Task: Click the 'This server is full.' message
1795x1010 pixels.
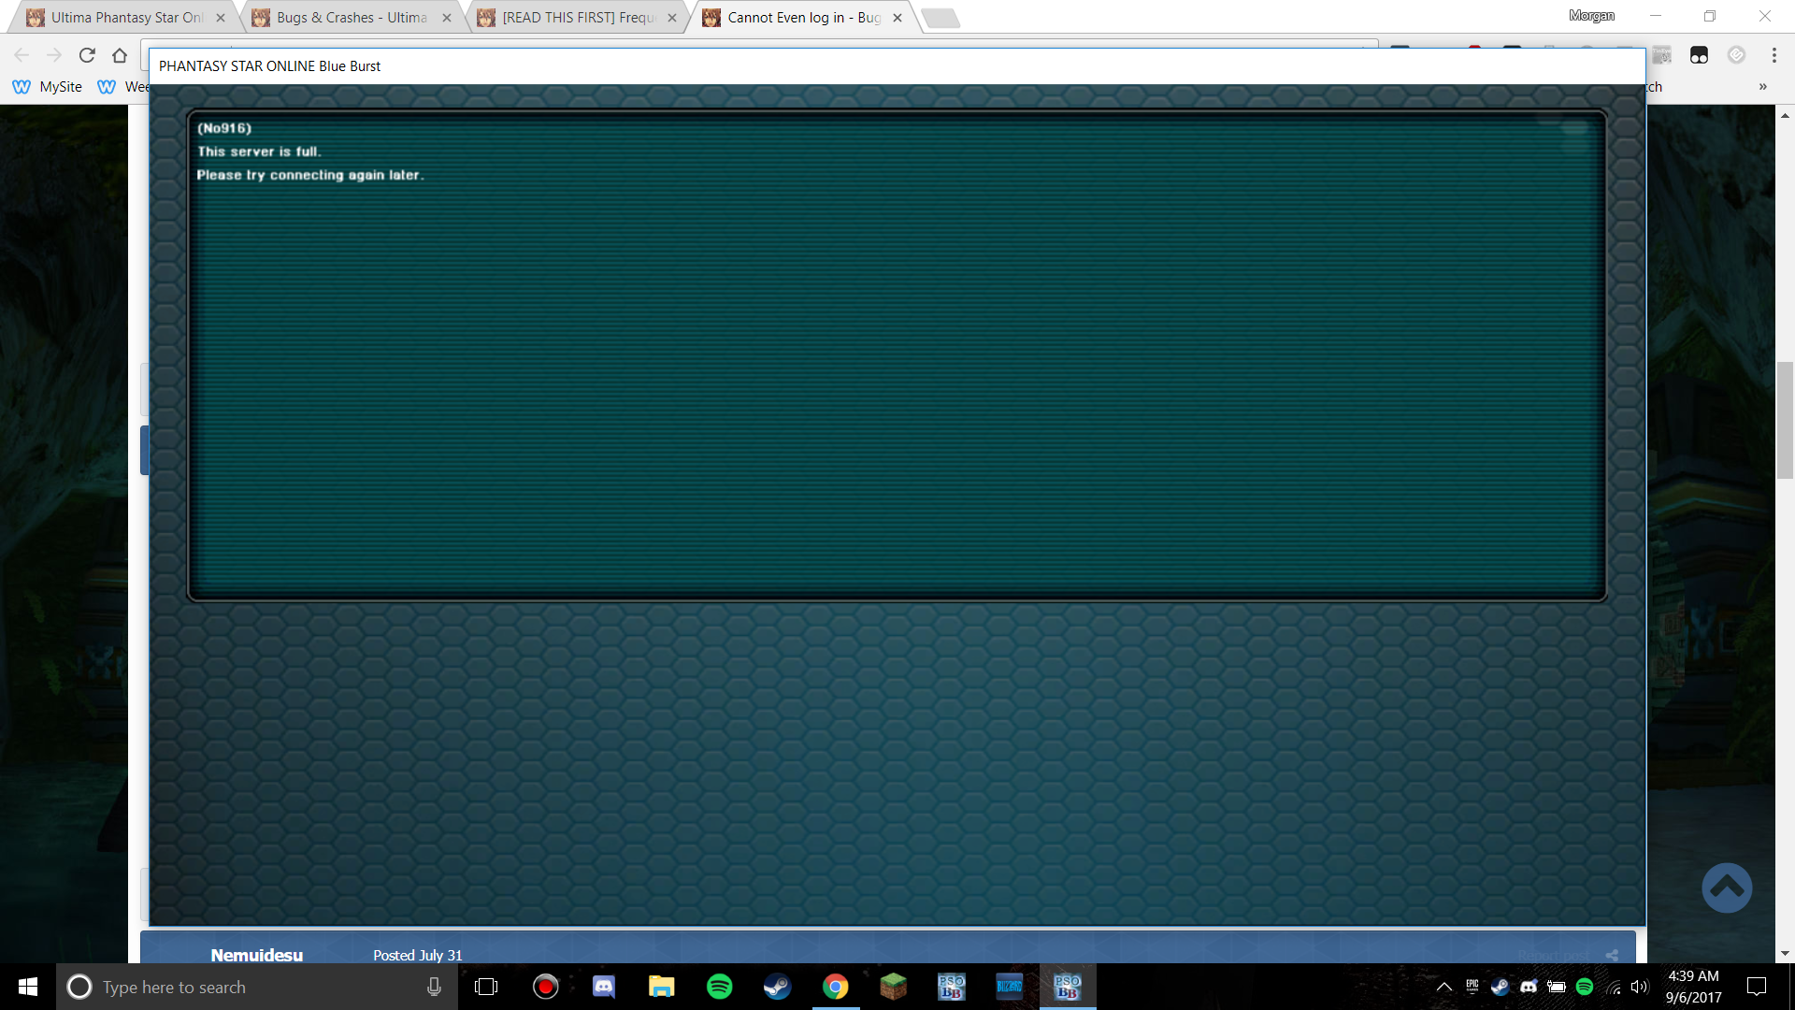Action: pos(259,151)
